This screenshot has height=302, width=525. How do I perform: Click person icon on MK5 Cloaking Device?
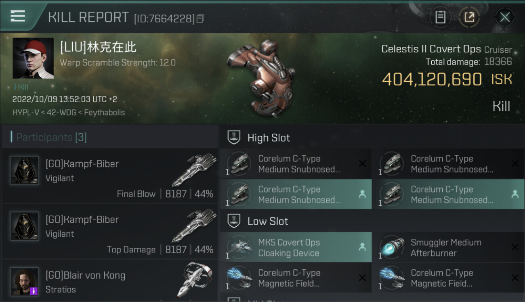coord(362,247)
